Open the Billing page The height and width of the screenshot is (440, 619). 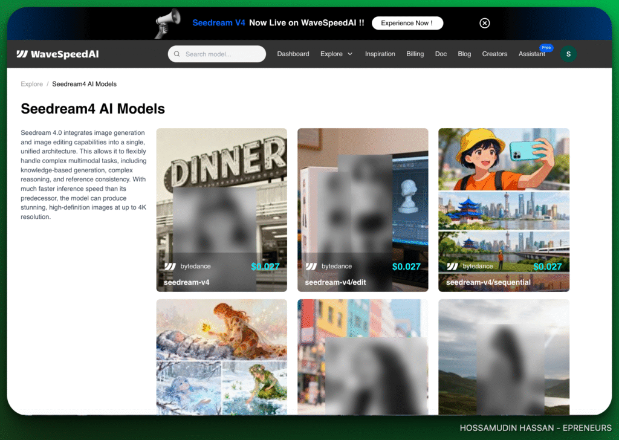click(415, 54)
